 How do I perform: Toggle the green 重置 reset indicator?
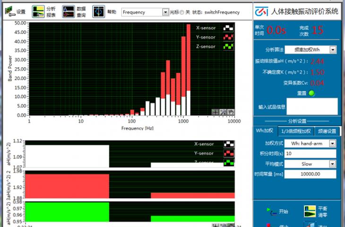pyautogui.click(x=311, y=93)
